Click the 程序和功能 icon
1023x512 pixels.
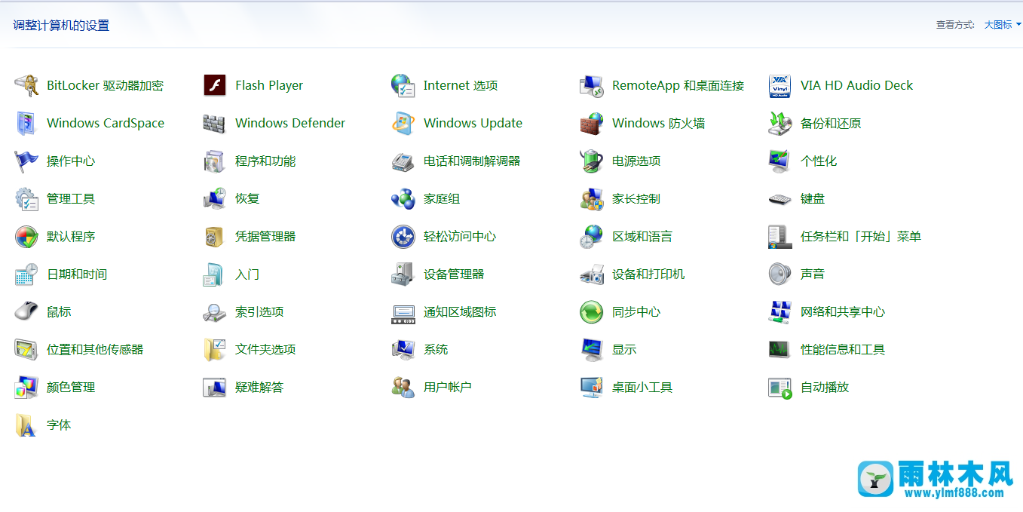click(x=215, y=161)
